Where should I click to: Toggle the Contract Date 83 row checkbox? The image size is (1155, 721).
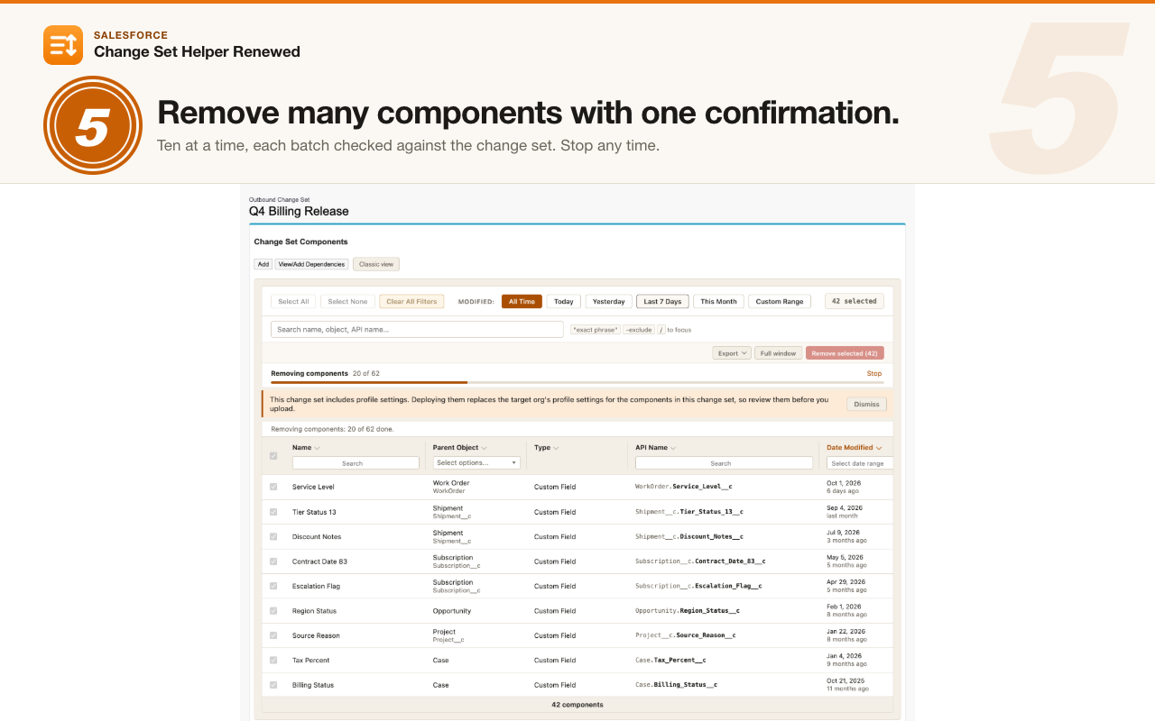273,561
